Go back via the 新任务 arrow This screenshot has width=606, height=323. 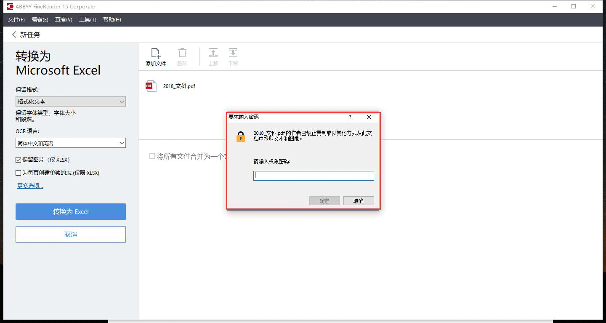tap(14, 35)
